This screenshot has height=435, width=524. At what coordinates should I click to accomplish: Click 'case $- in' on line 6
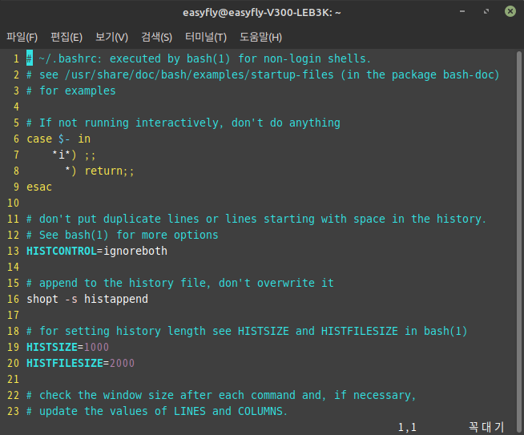[58, 139]
